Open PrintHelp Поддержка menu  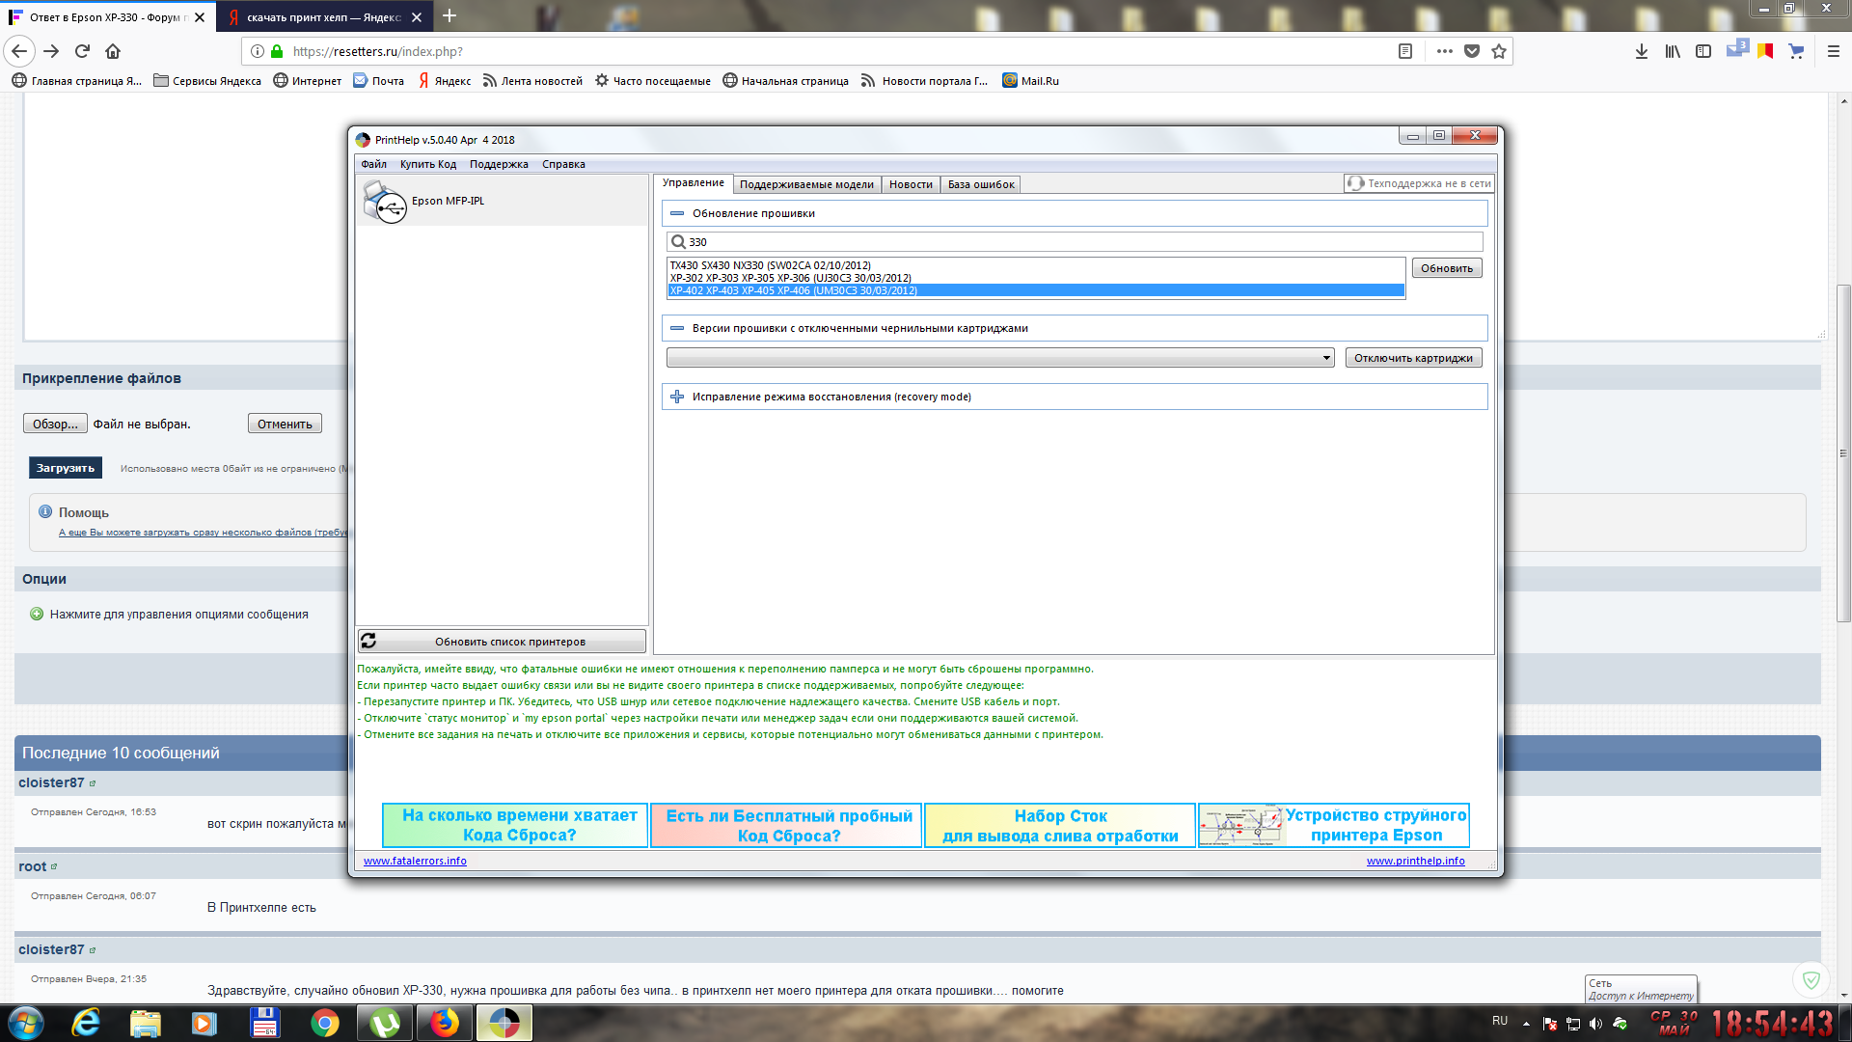pos(499,164)
